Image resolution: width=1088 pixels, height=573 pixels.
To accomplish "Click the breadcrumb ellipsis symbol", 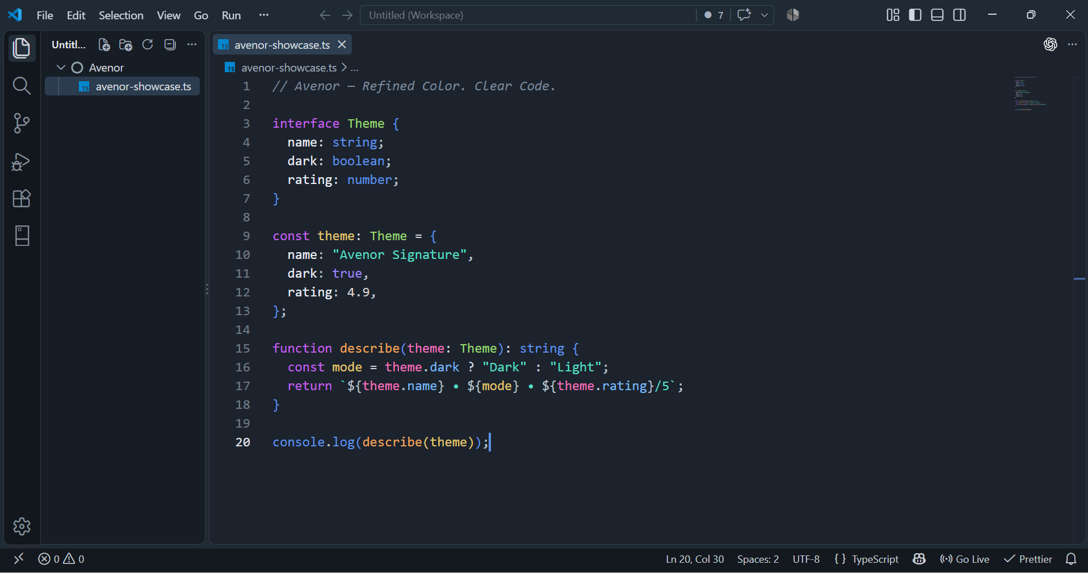I will tap(355, 68).
